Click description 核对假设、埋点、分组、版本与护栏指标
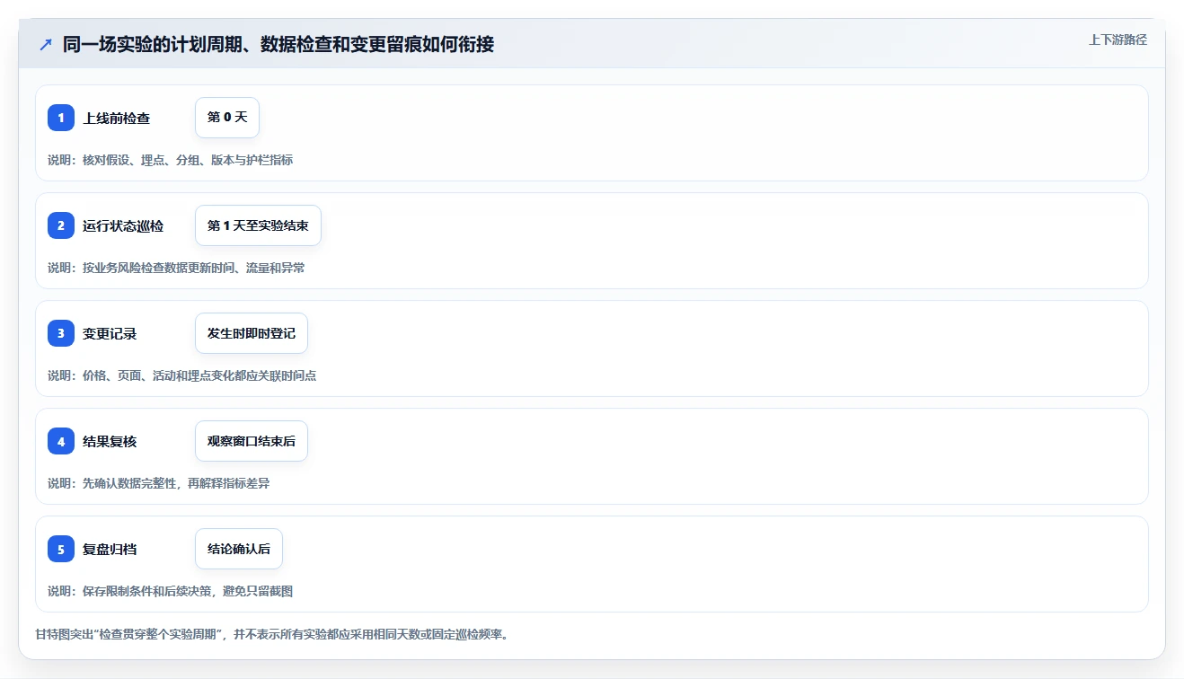Image resolution: width=1184 pixels, height=679 pixels. click(x=188, y=160)
